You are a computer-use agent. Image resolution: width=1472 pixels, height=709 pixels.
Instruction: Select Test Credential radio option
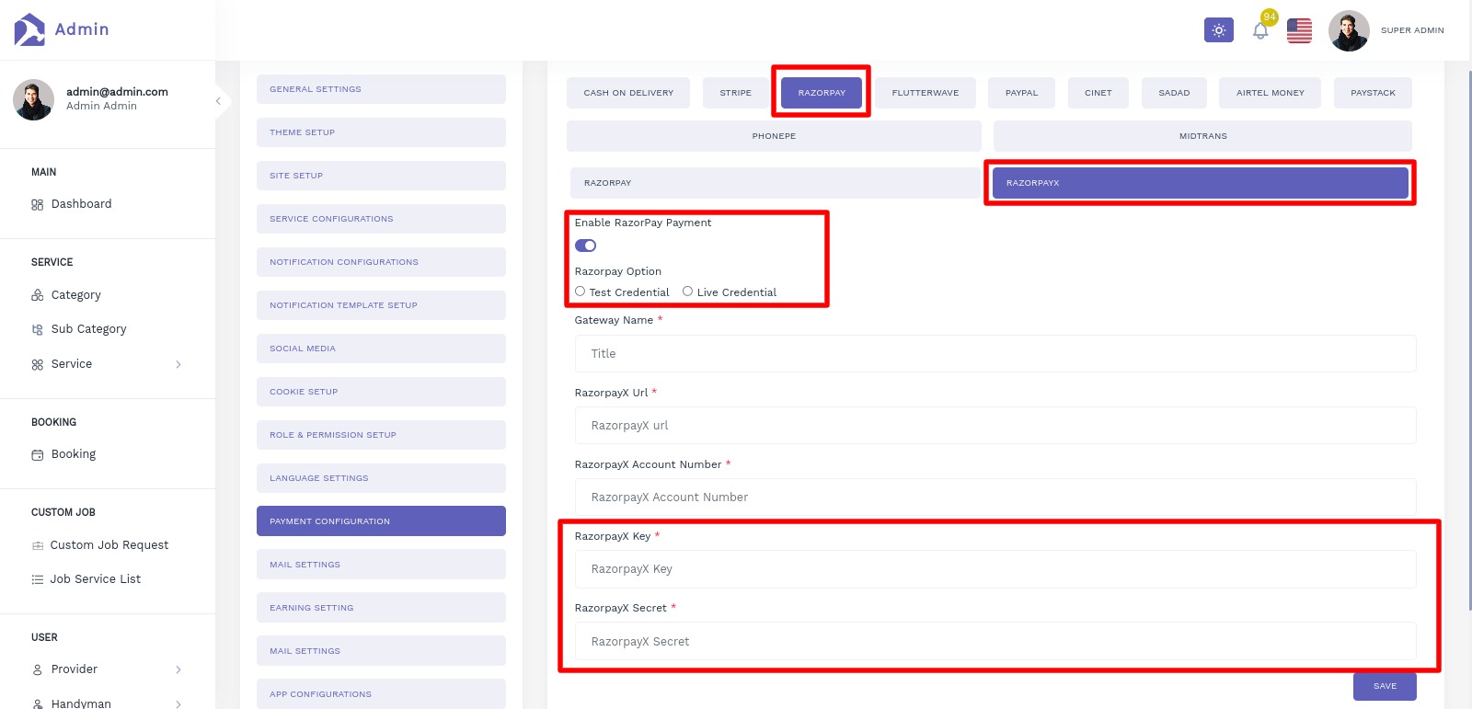[x=580, y=292]
